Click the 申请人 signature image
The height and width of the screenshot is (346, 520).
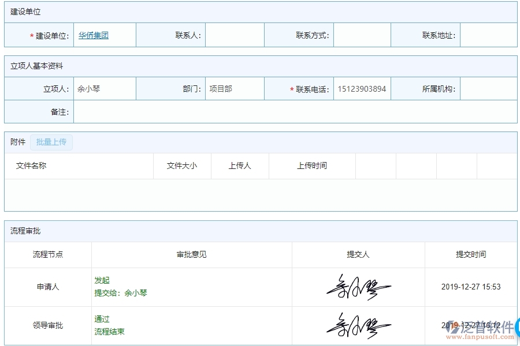pos(358,287)
